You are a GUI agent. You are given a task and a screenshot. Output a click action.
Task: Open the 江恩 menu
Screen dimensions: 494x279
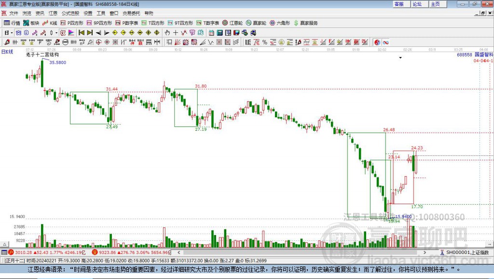pos(53,13)
